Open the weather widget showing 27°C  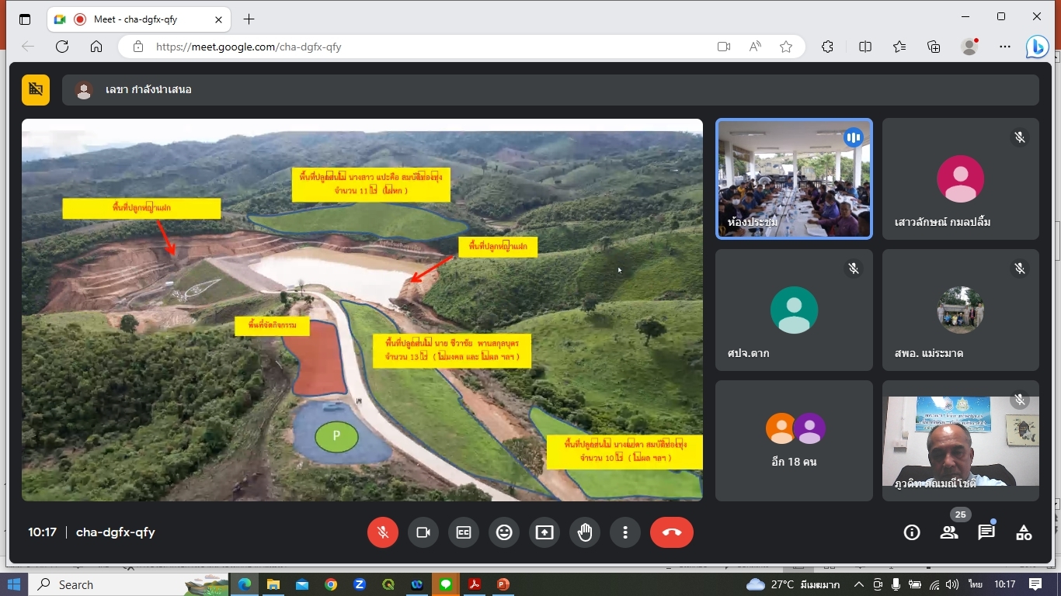point(794,584)
